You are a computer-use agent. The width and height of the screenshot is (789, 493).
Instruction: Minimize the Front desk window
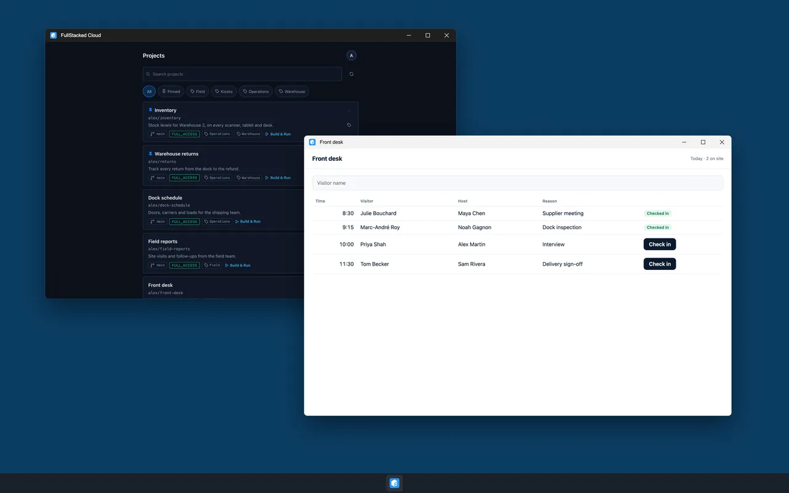tap(684, 142)
